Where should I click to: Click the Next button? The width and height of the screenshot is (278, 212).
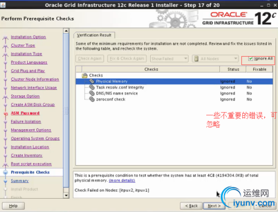tap(214, 206)
